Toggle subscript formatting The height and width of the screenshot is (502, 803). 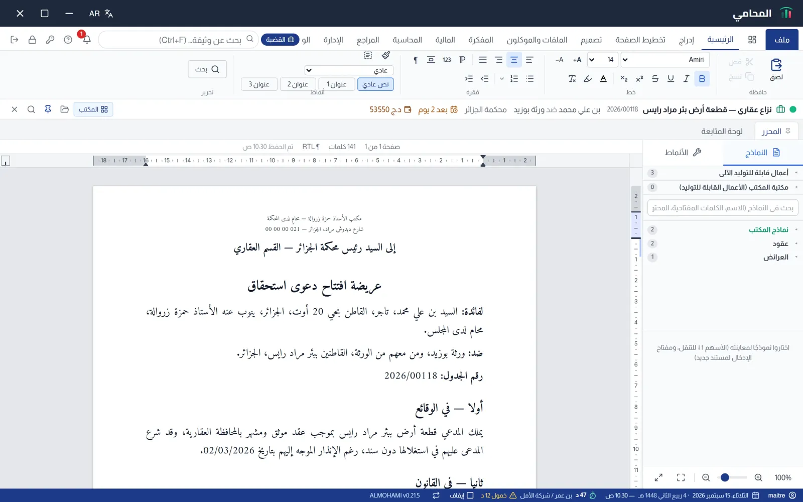coord(624,79)
